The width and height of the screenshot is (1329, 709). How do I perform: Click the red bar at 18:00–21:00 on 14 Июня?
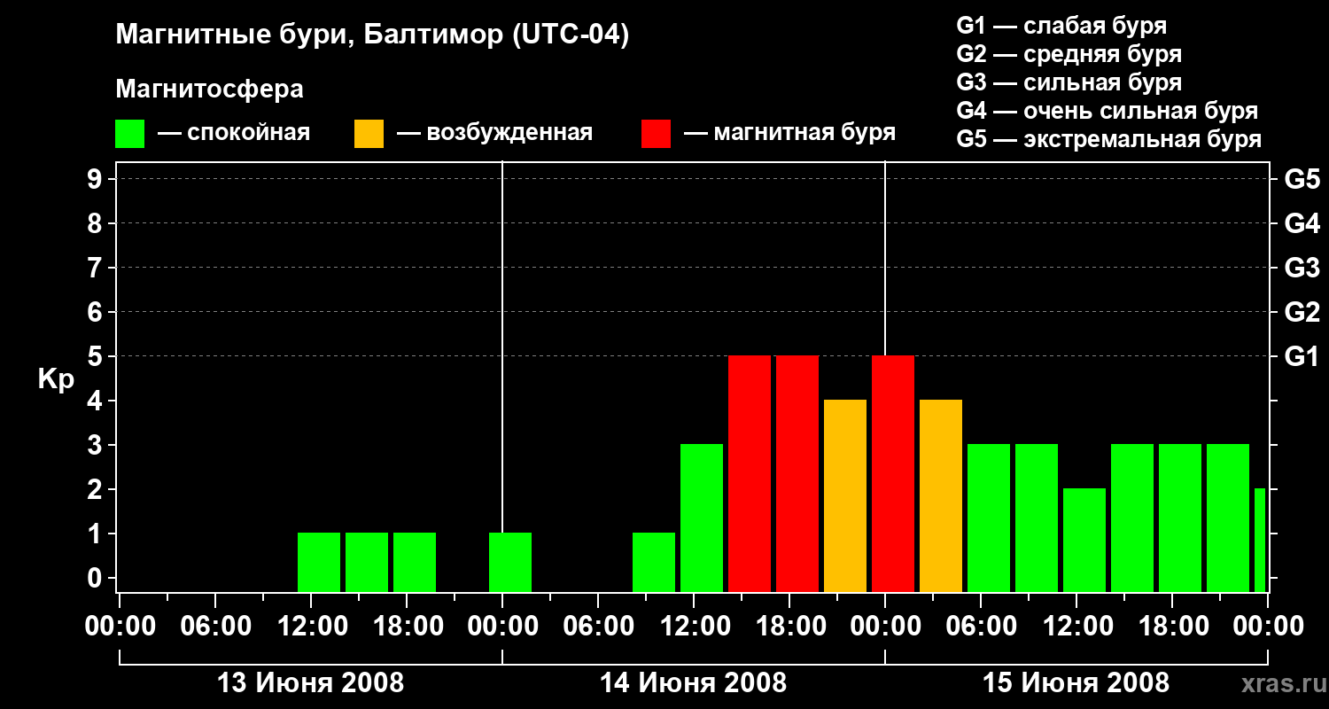797,473
